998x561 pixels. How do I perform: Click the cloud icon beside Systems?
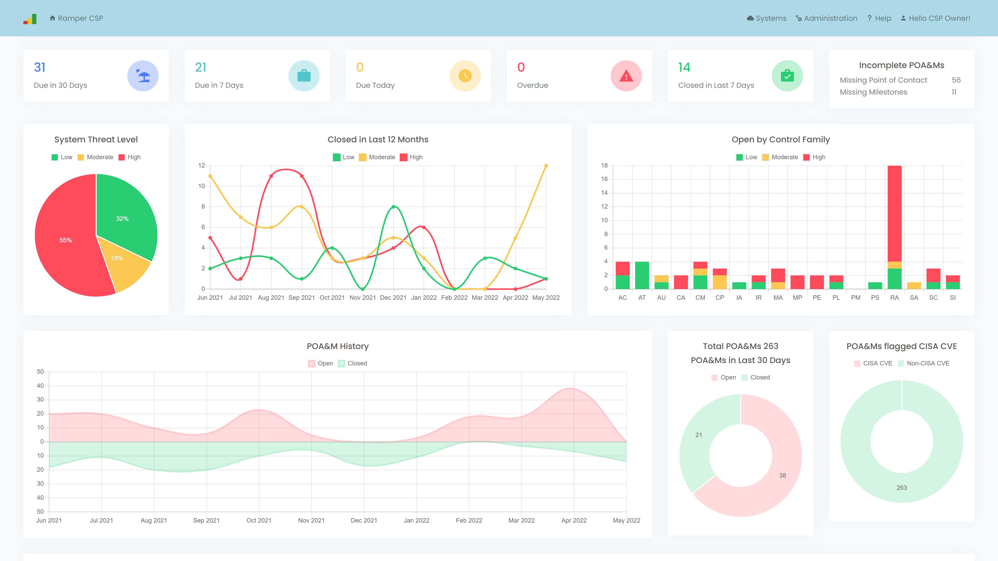(750, 18)
